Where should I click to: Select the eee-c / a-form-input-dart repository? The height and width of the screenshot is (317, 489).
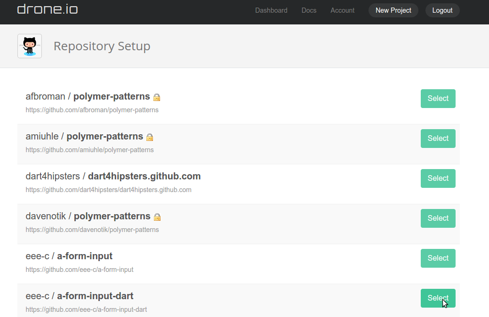(438, 298)
